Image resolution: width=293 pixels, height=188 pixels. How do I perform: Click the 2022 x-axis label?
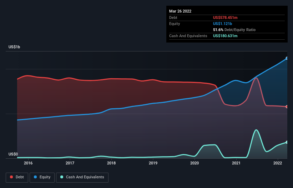[x=278, y=163]
